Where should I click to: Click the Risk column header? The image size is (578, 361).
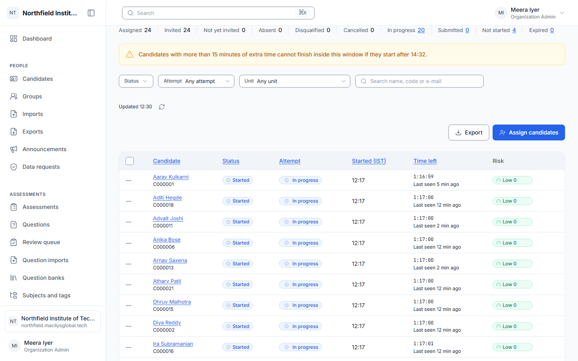(x=498, y=161)
